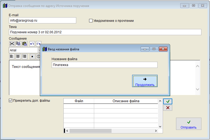Screen dimensions: 210x140
Task: Minimize the Отправка сообщения main window
Action: click(184, 6)
